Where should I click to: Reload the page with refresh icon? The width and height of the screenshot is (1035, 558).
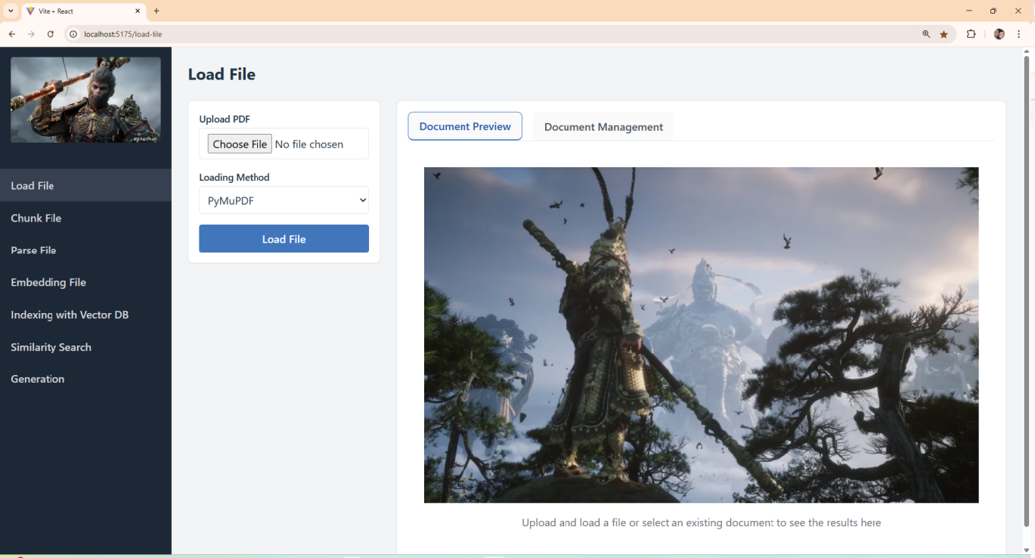point(51,34)
